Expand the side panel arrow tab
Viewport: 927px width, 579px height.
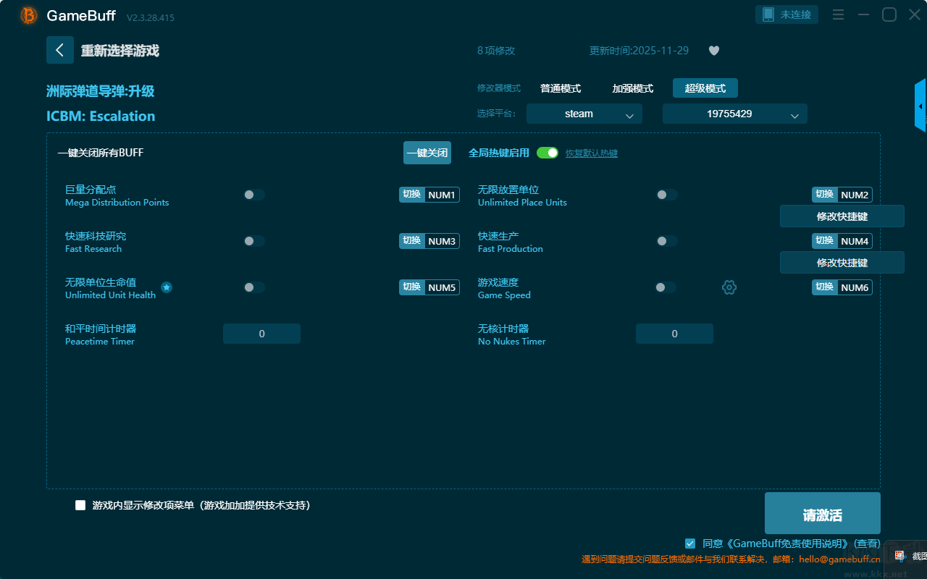920,106
